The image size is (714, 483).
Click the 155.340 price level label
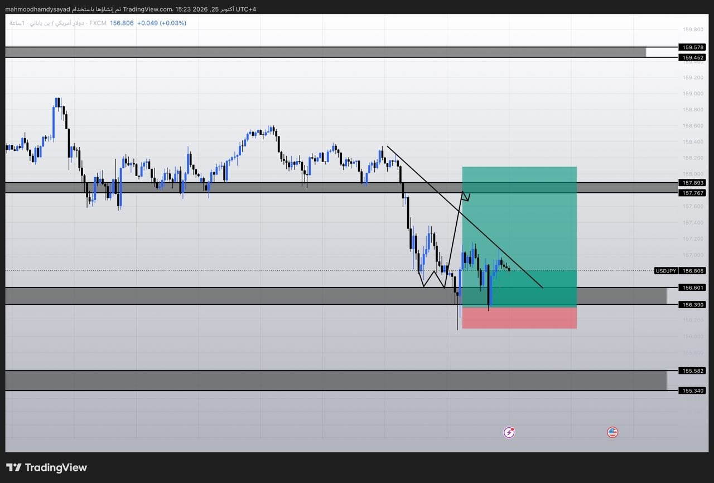tap(692, 391)
